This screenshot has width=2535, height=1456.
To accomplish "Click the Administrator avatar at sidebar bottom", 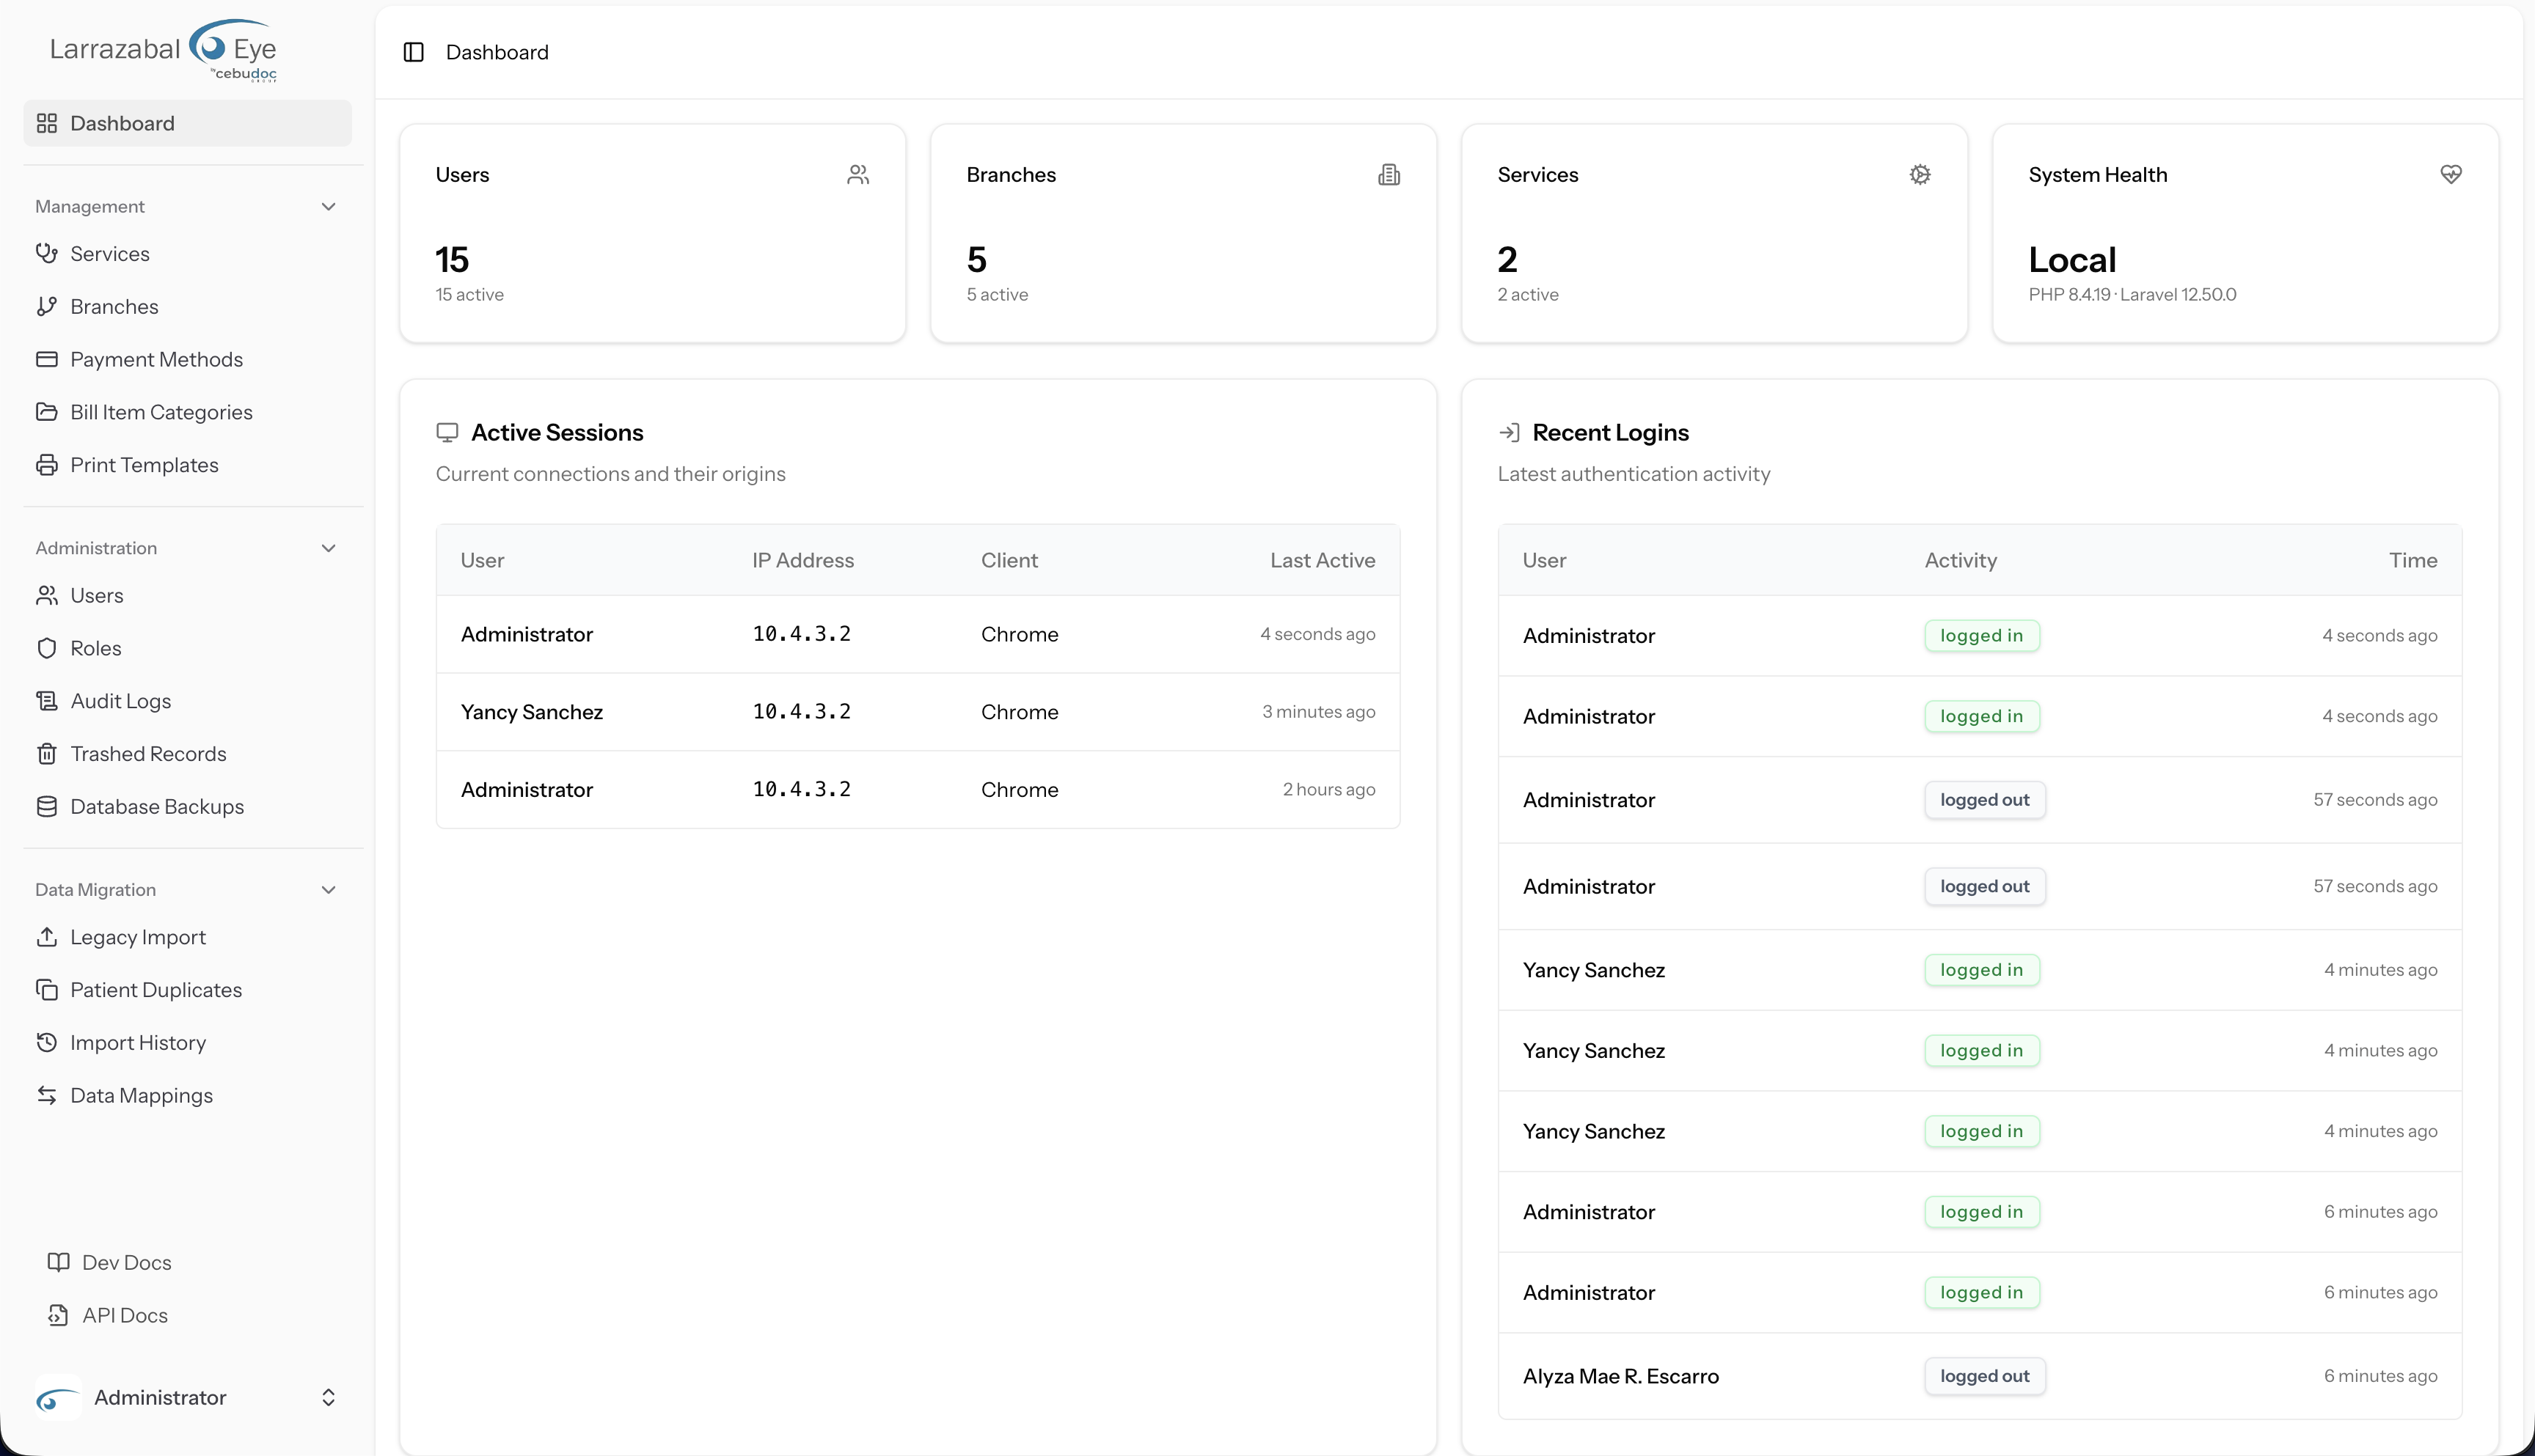I will click(x=59, y=1397).
